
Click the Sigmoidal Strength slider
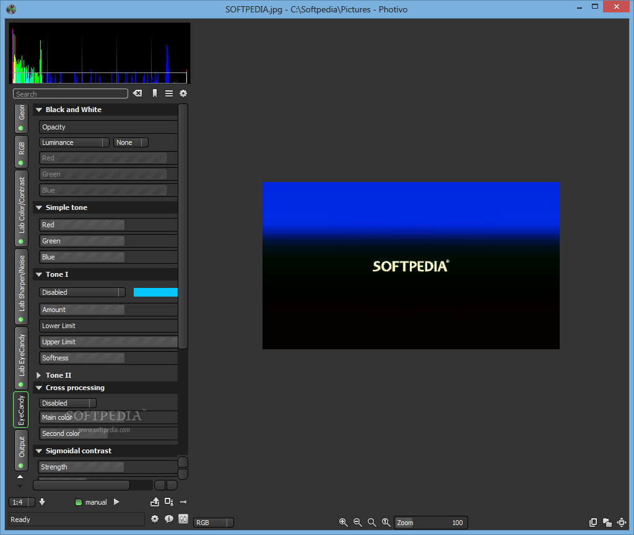[x=108, y=467]
